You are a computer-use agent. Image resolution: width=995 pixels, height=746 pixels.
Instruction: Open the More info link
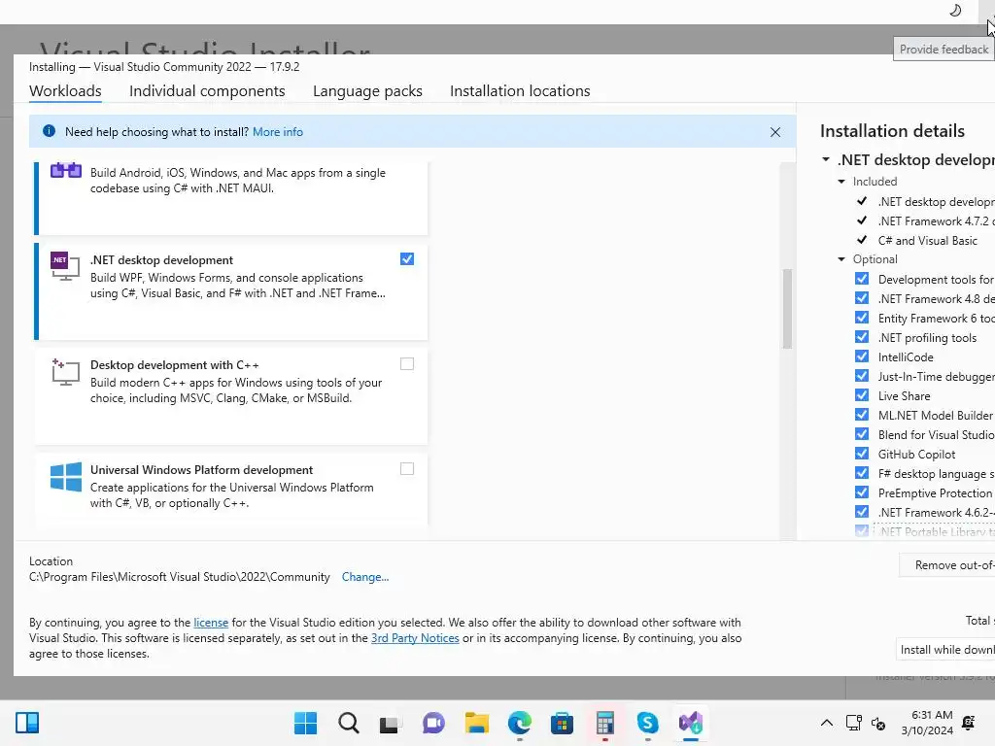278,132
